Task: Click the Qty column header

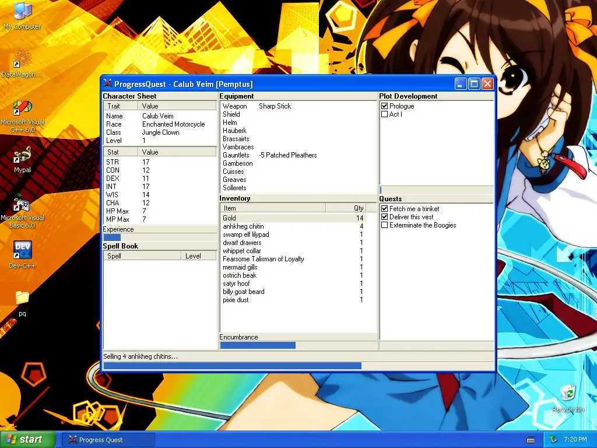Action: coord(346,208)
